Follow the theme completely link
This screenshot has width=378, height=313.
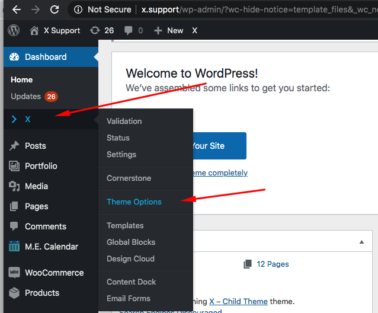coord(220,173)
